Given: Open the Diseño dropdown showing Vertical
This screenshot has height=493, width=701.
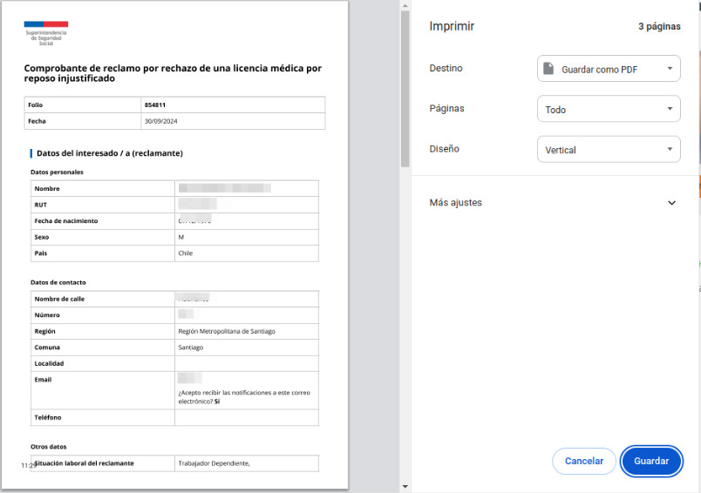Looking at the screenshot, I should click(609, 149).
